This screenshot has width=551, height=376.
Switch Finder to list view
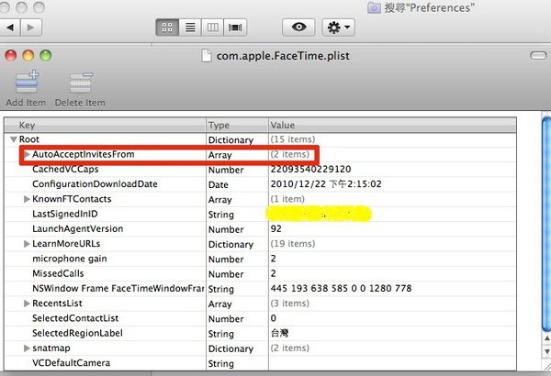tap(190, 28)
